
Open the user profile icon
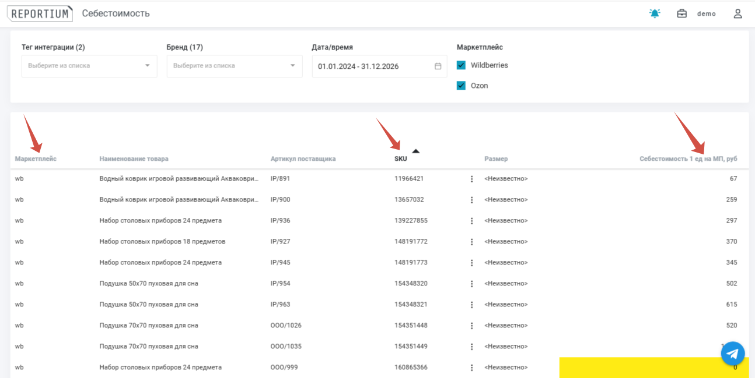point(737,13)
